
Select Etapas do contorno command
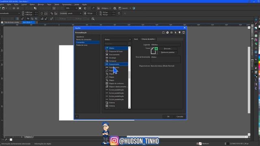116,84
